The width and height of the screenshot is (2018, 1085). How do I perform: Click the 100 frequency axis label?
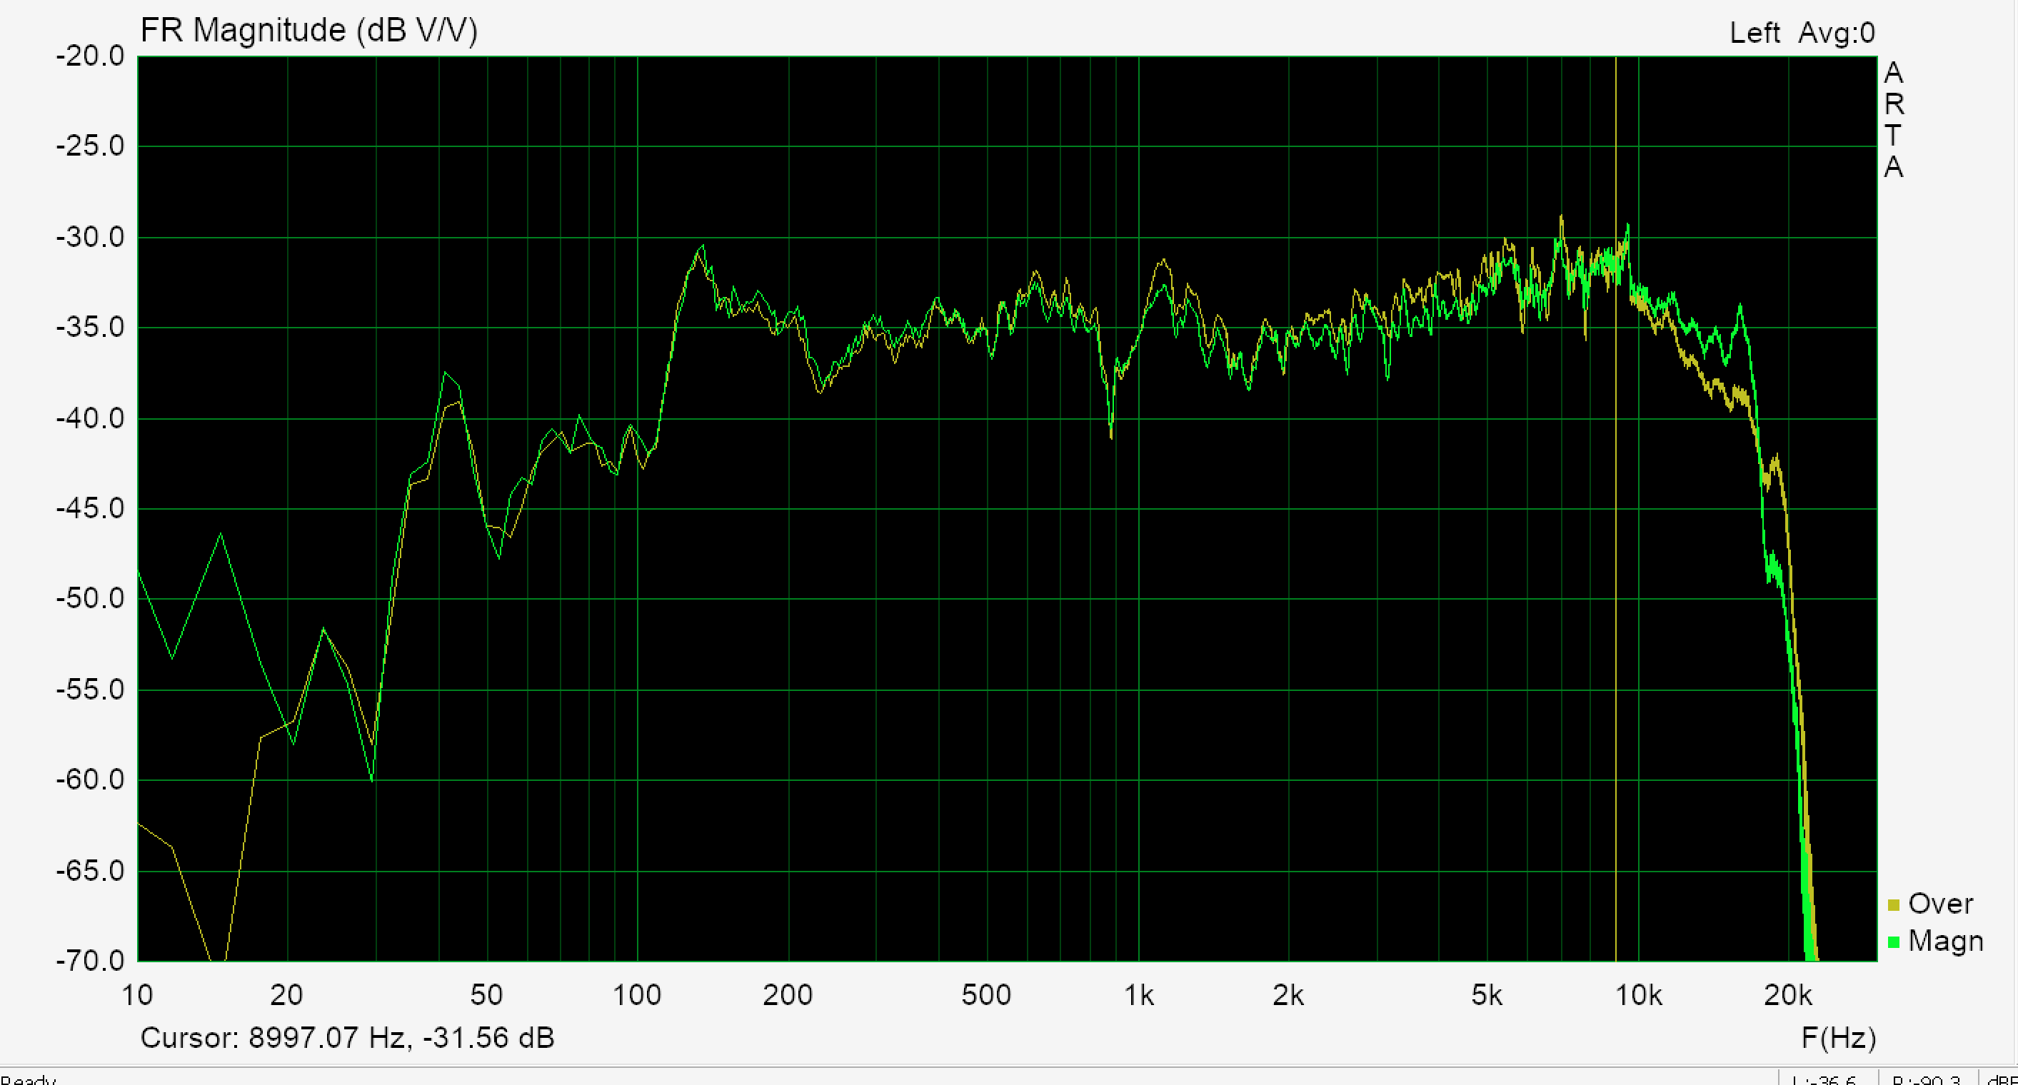636,996
